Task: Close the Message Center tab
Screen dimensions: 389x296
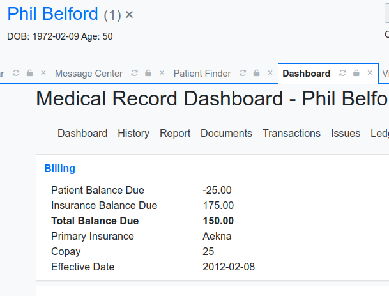Action: [162, 73]
